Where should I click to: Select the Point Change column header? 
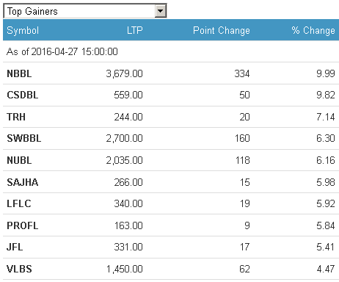pos(222,31)
